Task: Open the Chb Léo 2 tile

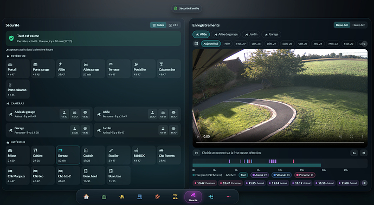Action: (x=68, y=175)
